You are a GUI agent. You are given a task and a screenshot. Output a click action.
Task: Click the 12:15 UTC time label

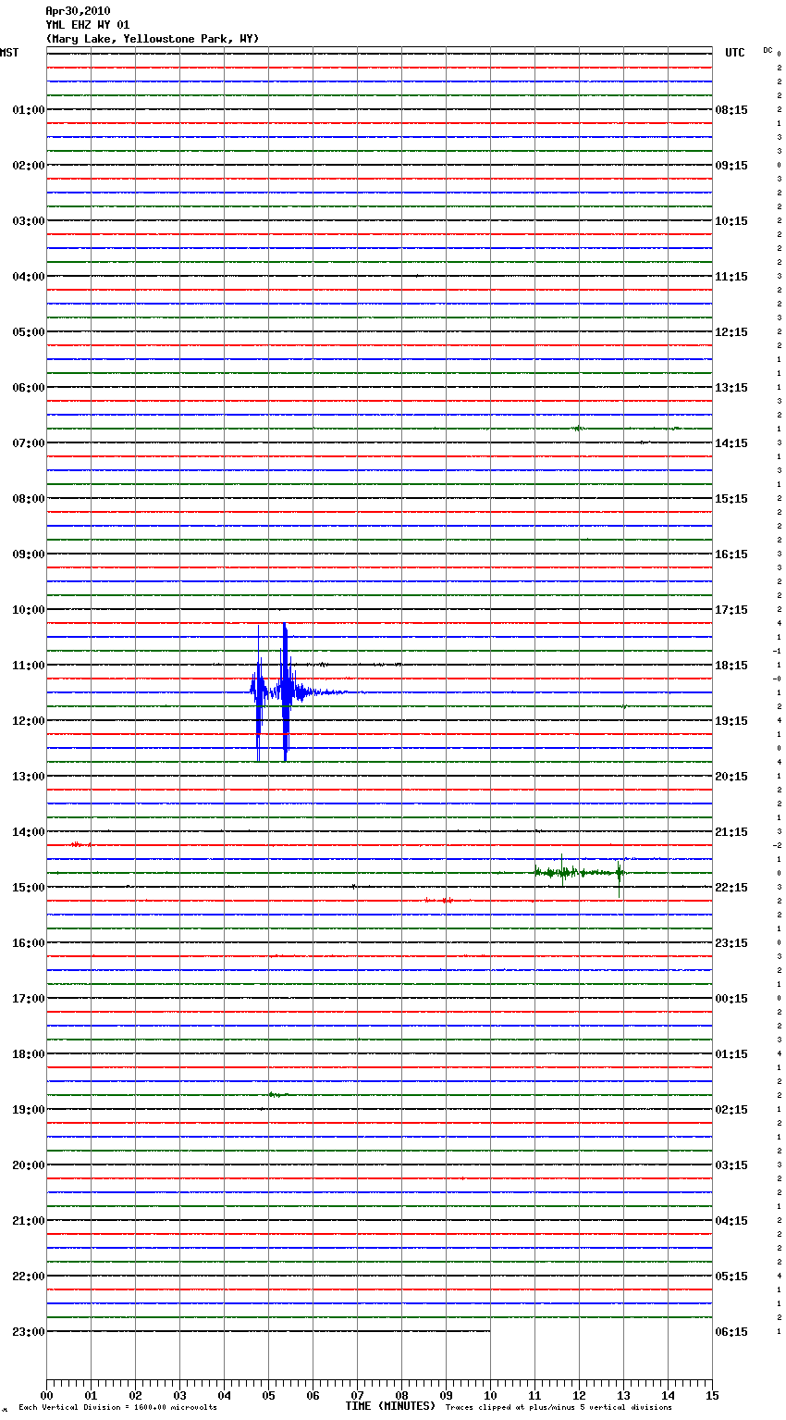pyautogui.click(x=731, y=332)
